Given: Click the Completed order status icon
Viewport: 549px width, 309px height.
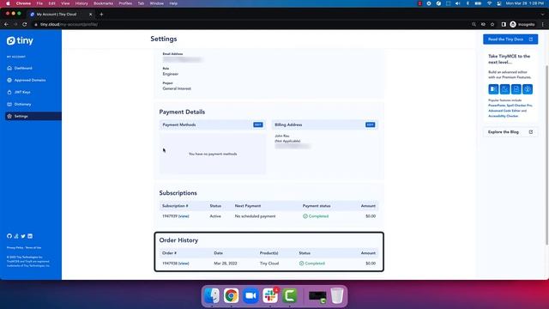Looking at the screenshot, I should point(301,264).
